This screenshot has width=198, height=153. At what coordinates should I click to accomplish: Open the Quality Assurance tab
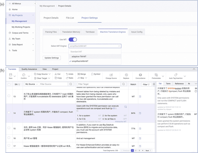[x=29, y=69]
